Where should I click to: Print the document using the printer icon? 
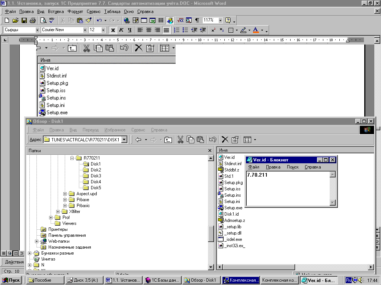tap(33, 20)
